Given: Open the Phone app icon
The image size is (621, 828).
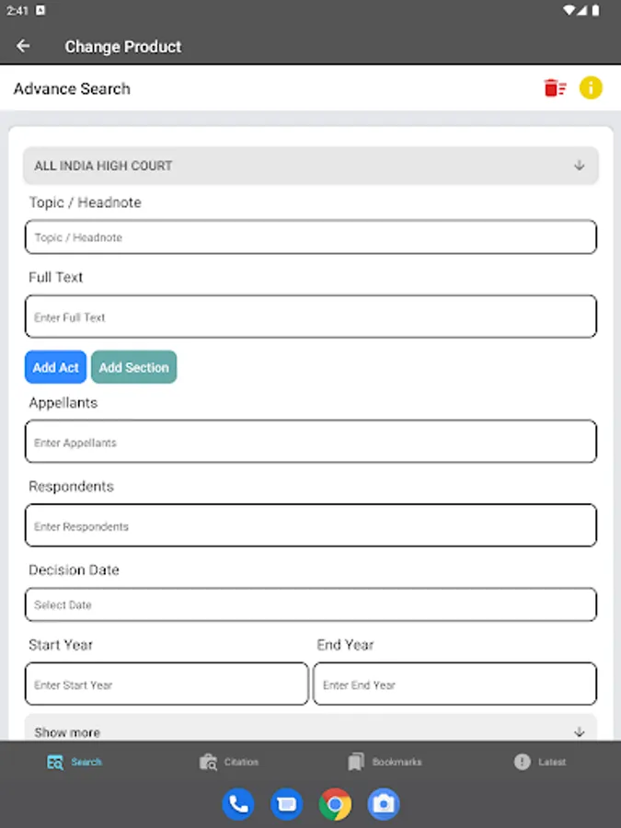Looking at the screenshot, I should click(x=237, y=803).
